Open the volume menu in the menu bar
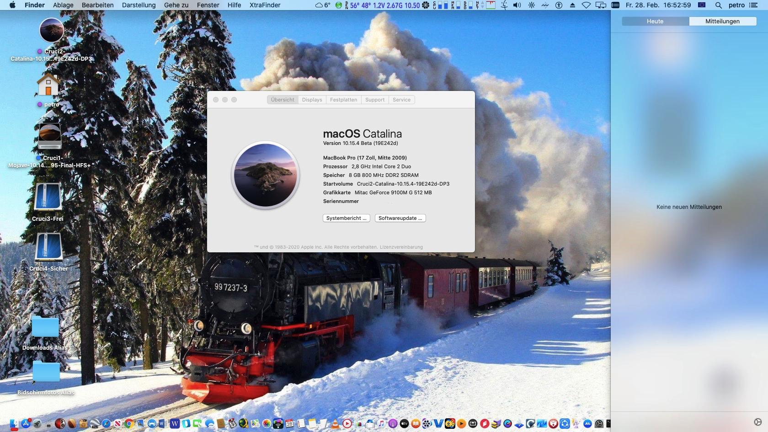Viewport: 768px width, 432px height. click(x=517, y=5)
